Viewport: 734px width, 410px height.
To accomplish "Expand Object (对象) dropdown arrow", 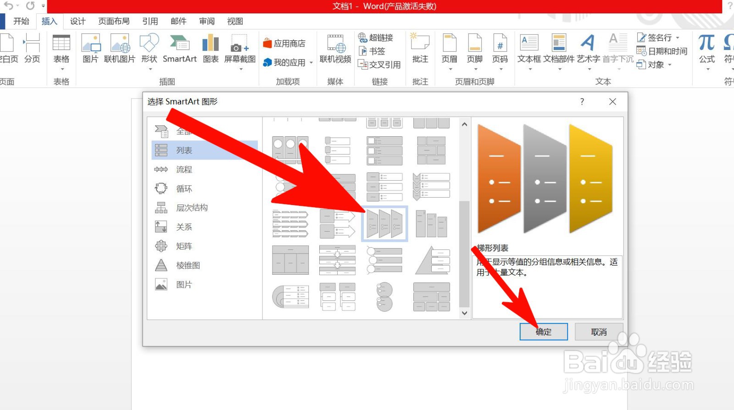I will pyautogui.click(x=670, y=65).
